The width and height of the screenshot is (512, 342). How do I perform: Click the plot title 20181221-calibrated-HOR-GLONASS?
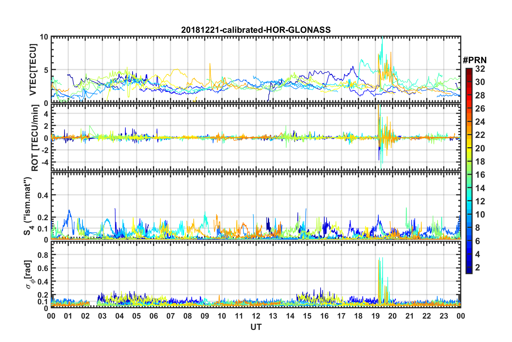(x=256, y=30)
